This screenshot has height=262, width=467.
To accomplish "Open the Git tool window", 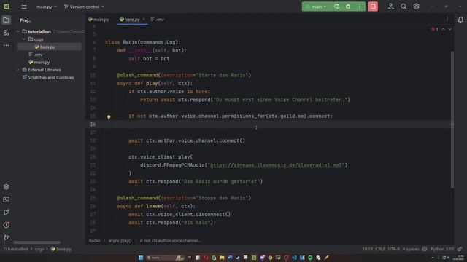I will (x=7, y=237).
